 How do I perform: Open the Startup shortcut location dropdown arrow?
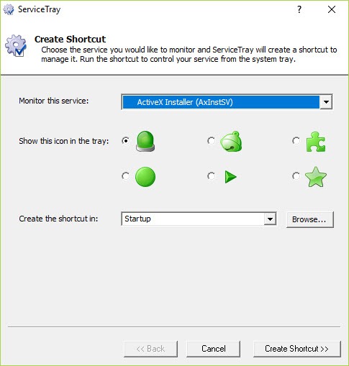point(270,219)
